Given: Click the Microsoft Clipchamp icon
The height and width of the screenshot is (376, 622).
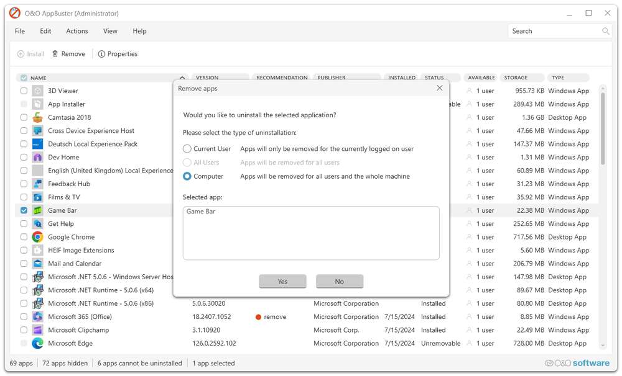Looking at the screenshot, I should coord(38,330).
